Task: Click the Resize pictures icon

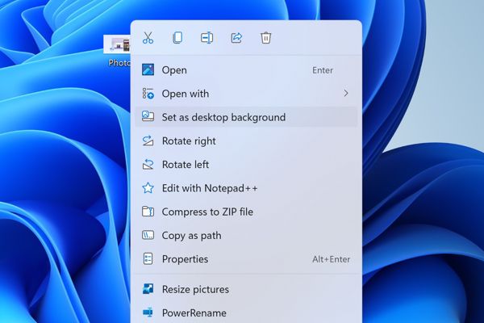Action: tap(148, 289)
